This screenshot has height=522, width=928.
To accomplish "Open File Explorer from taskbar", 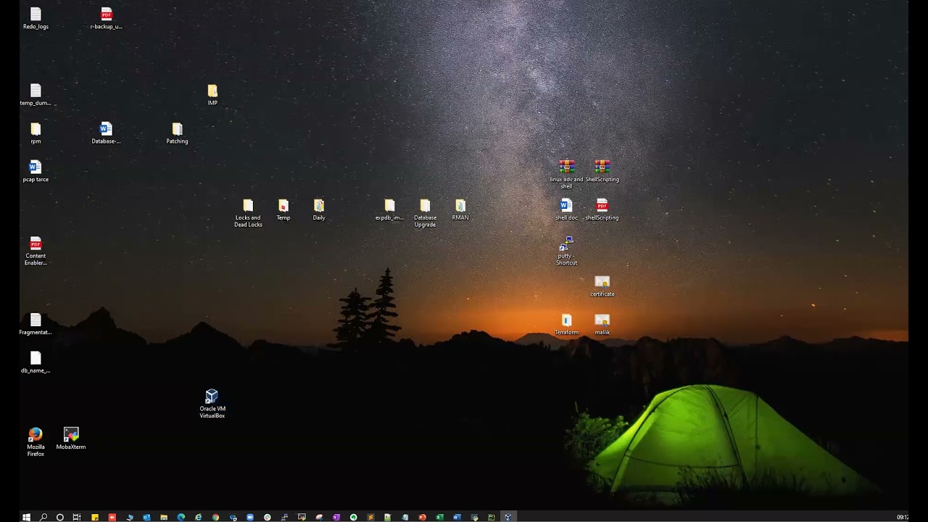I will (x=164, y=517).
